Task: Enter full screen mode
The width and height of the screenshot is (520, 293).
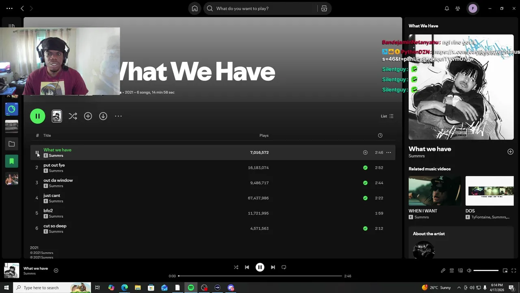Action: coord(513,271)
